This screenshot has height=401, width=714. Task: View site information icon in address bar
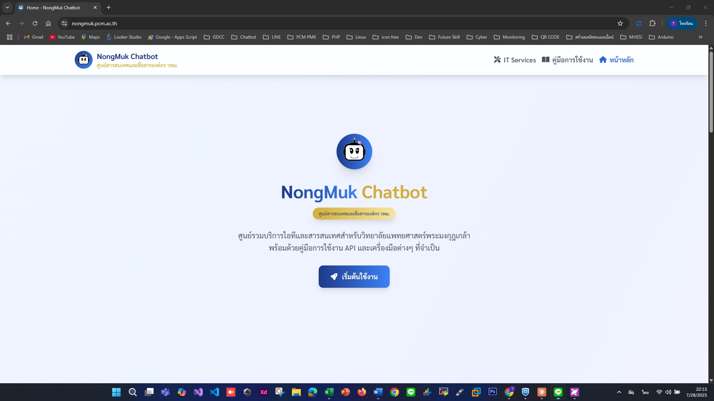click(x=64, y=23)
